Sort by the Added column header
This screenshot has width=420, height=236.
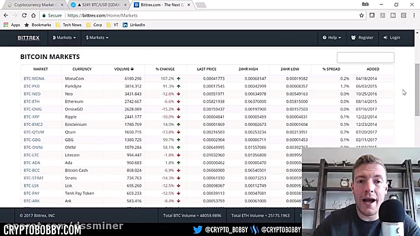point(373,69)
